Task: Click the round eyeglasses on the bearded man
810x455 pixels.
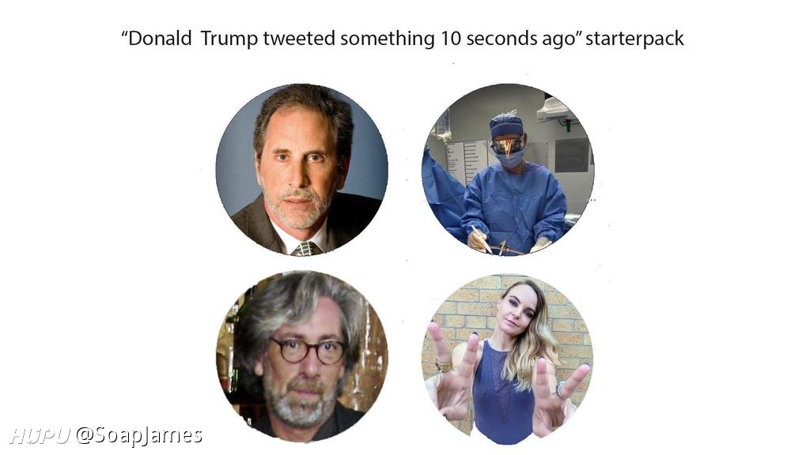Action: tap(308, 351)
